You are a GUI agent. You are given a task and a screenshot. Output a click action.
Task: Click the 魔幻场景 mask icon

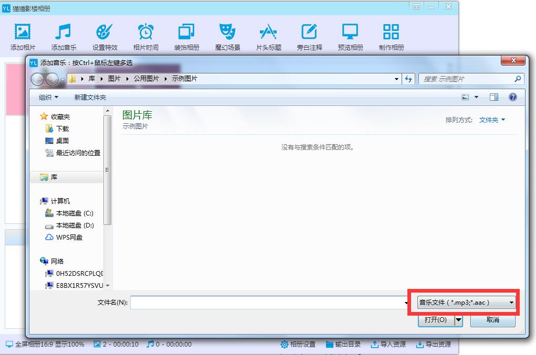(x=227, y=32)
